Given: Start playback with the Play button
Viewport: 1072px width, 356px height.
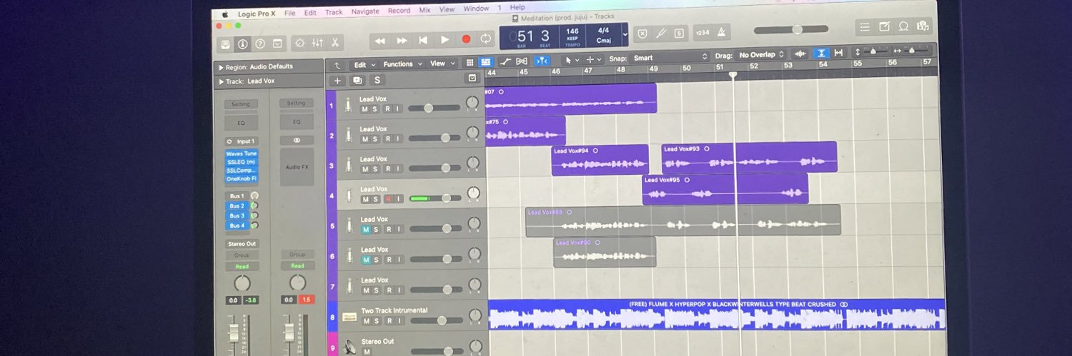Looking at the screenshot, I should point(445,40).
